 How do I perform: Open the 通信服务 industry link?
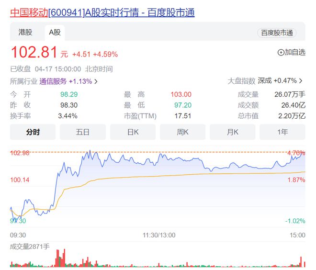pyautogui.click(x=53, y=81)
